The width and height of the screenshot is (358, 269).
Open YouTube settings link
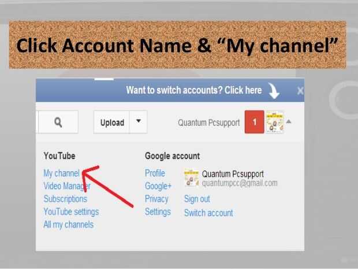coord(71,212)
